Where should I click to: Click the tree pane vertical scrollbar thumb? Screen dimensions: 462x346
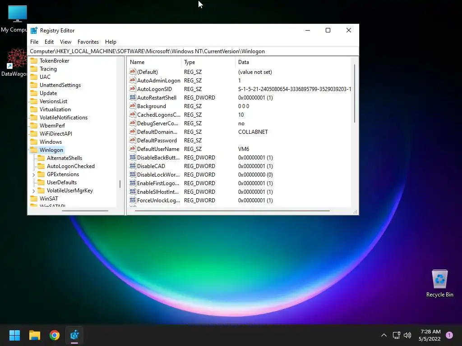pos(120,184)
